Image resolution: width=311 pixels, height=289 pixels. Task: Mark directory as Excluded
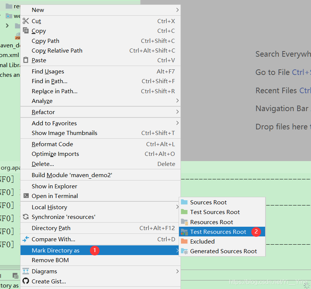coord(222,241)
